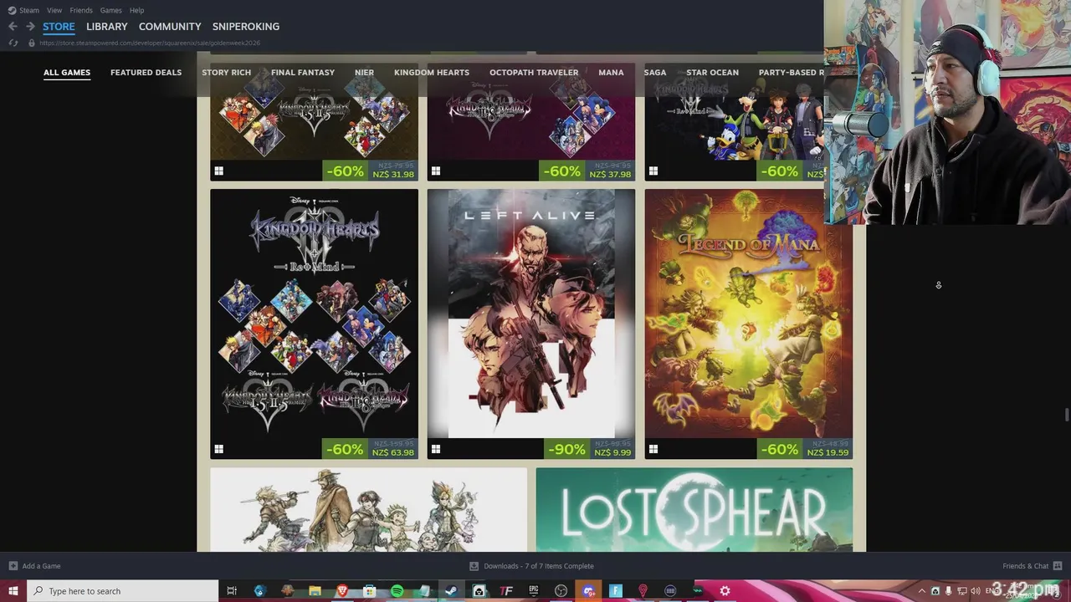Open Downloads status, 7 of 7 Items Complete
This screenshot has width=1071, height=602.
coord(532,566)
